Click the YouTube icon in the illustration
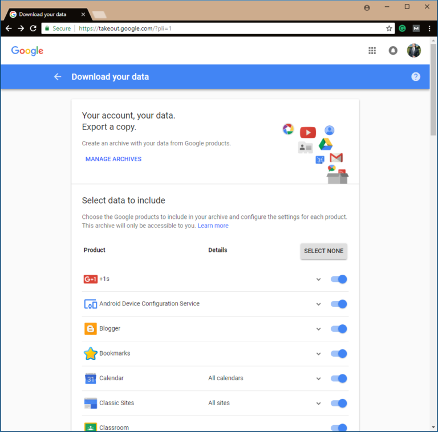Image resolution: width=438 pixels, height=432 pixels. point(308,132)
